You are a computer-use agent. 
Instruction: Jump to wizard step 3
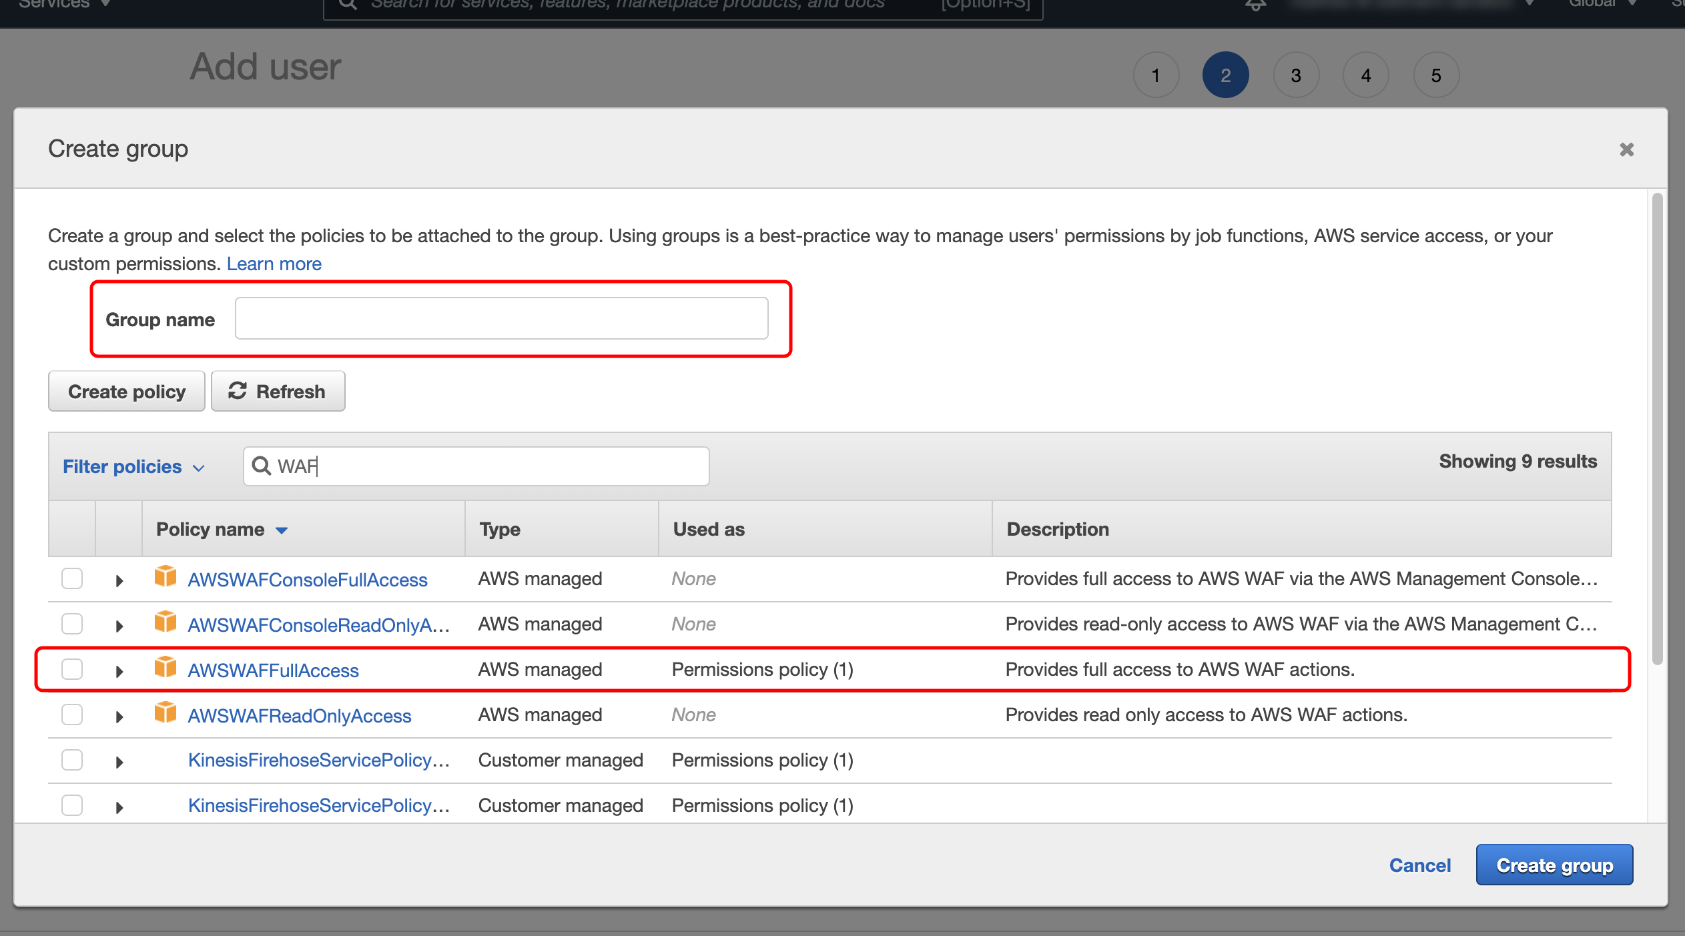[1296, 75]
